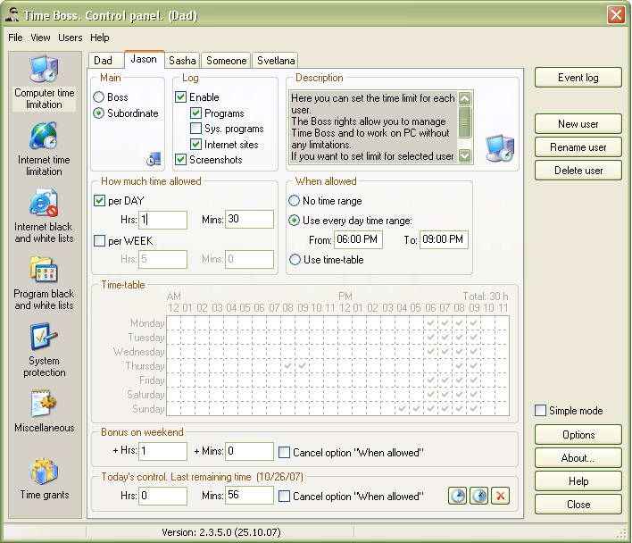Image resolution: width=632 pixels, height=543 pixels.
Task: Click red X icon in Today's control
Action: [x=501, y=496]
